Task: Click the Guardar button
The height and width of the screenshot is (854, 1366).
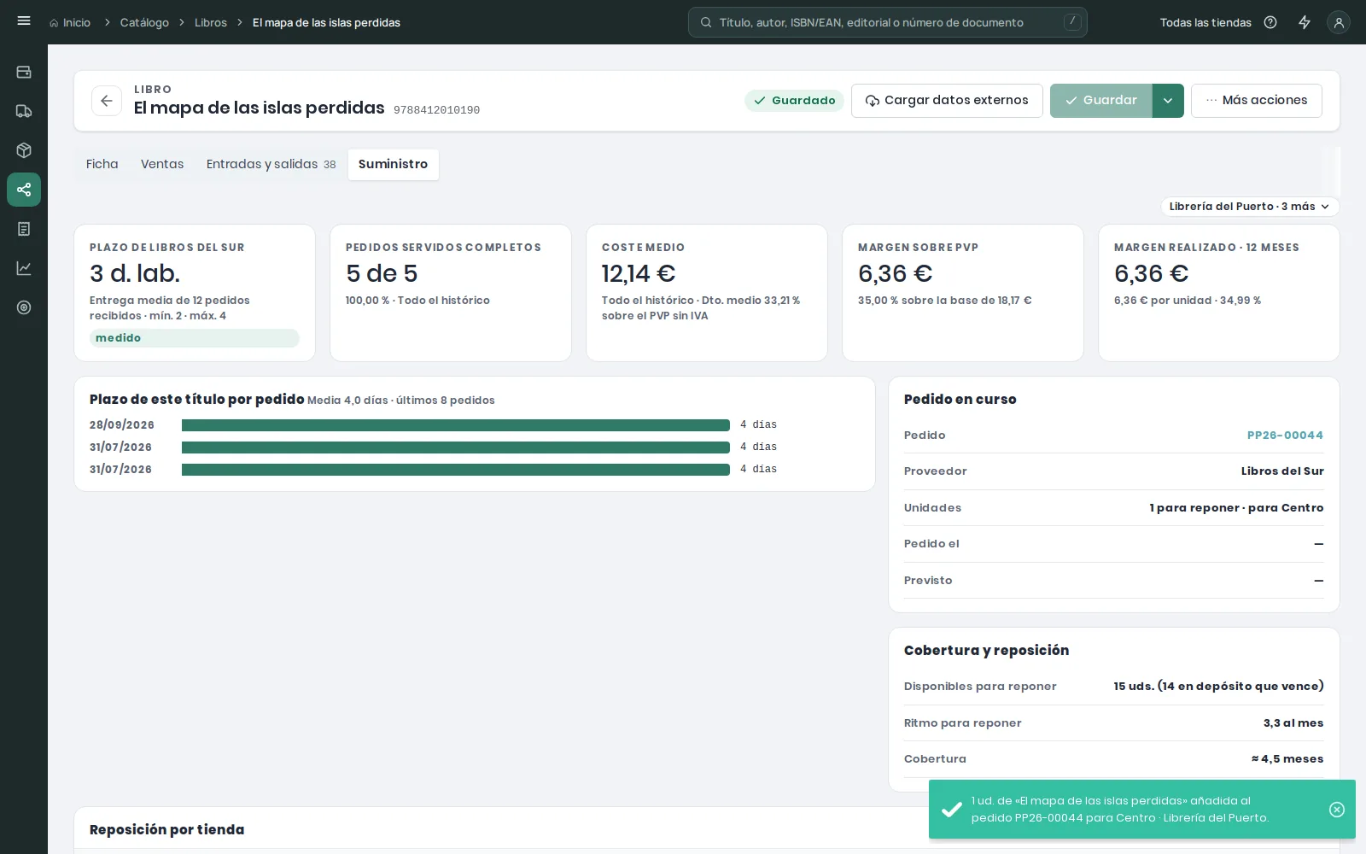Action: coord(1101,101)
